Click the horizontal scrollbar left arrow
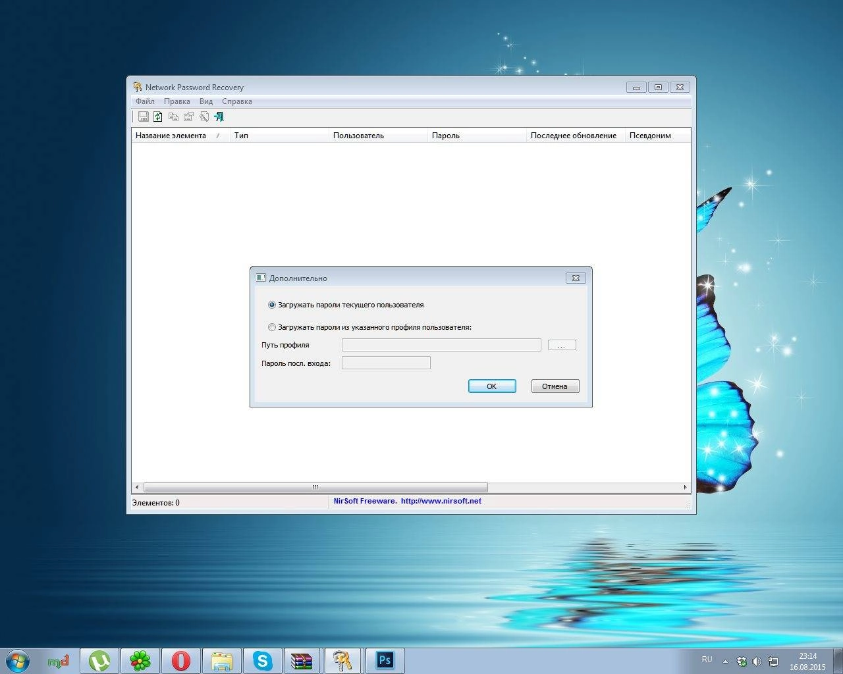This screenshot has width=843, height=674. (x=137, y=488)
